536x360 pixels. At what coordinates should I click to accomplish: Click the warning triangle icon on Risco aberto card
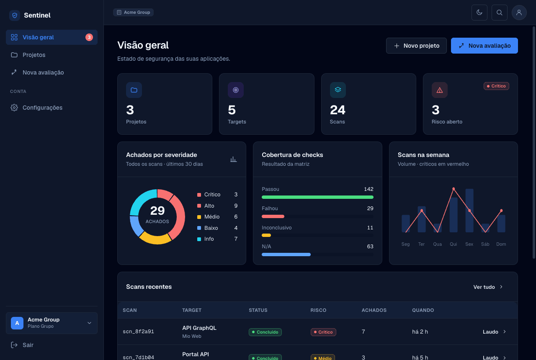(440, 90)
